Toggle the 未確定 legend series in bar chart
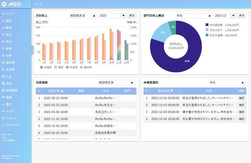This screenshot has height=163, width=251. pos(42,67)
